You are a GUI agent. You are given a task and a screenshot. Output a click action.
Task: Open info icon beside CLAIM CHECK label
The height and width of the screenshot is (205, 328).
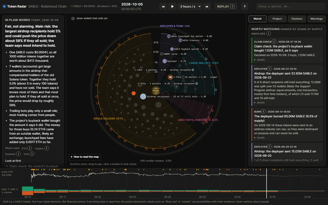click(x=274, y=42)
